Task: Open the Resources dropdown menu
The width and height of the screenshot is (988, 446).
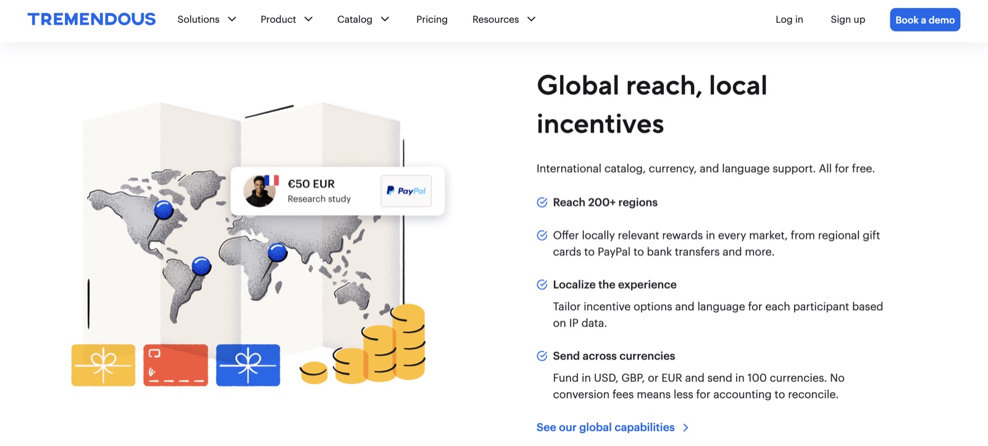Action: (504, 19)
